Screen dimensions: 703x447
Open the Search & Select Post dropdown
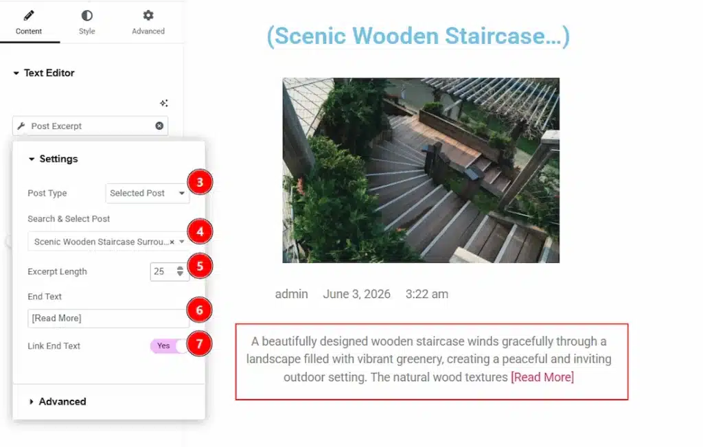[108, 242]
